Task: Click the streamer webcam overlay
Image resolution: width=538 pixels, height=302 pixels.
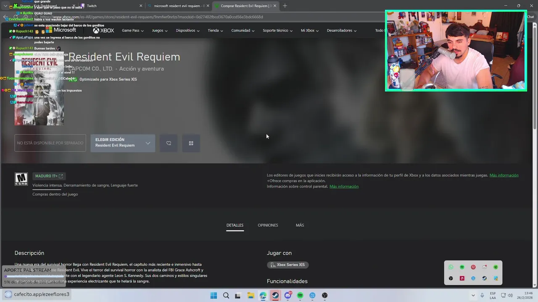Action: [x=456, y=51]
